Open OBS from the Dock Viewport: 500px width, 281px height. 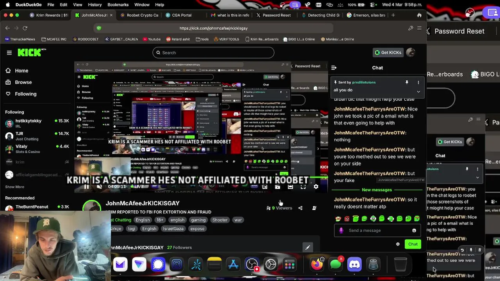[x=252, y=265]
